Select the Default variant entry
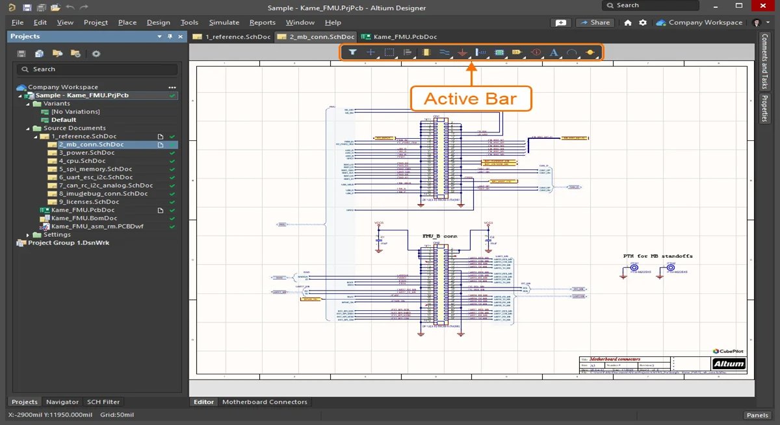 [64, 120]
